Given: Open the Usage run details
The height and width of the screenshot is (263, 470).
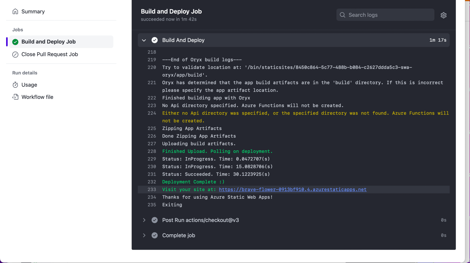Looking at the screenshot, I should [29, 85].
